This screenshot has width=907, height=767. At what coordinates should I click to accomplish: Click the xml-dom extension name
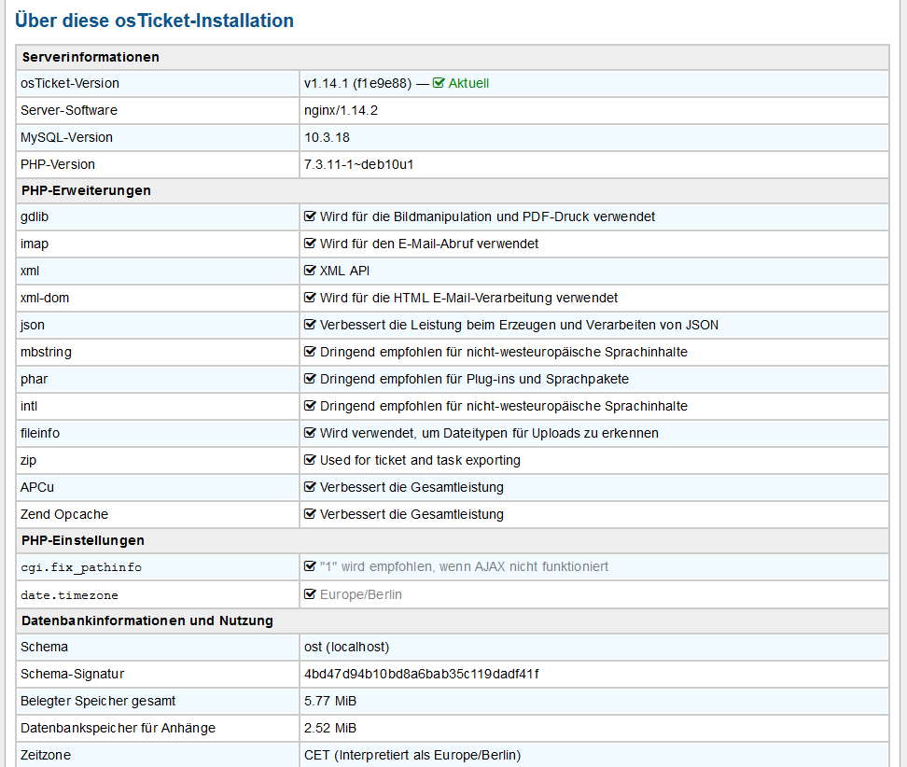tap(45, 298)
